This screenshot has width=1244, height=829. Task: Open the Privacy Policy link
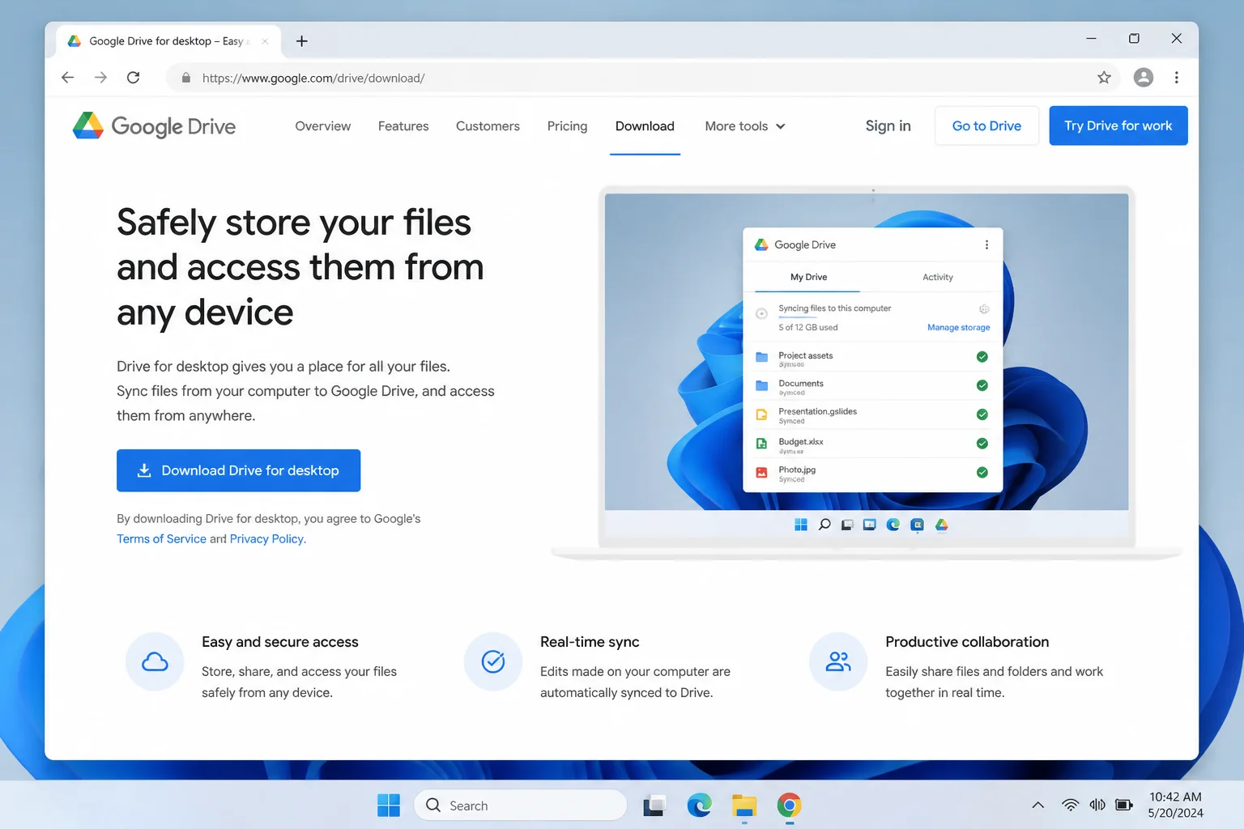coord(268,539)
